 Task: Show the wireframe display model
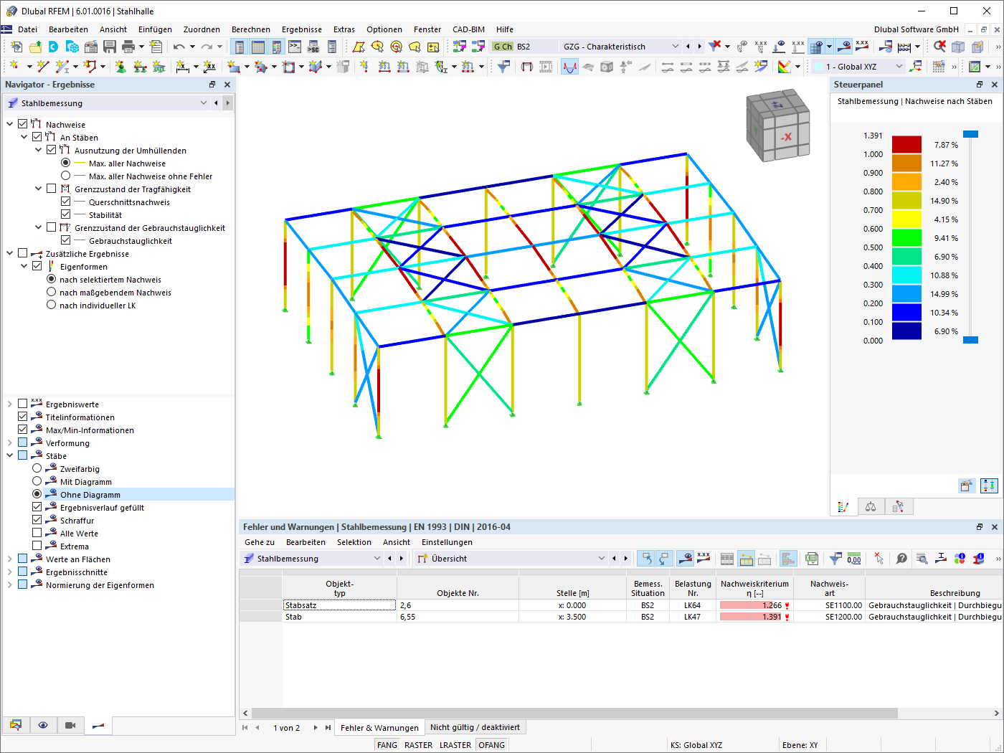point(958,47)
